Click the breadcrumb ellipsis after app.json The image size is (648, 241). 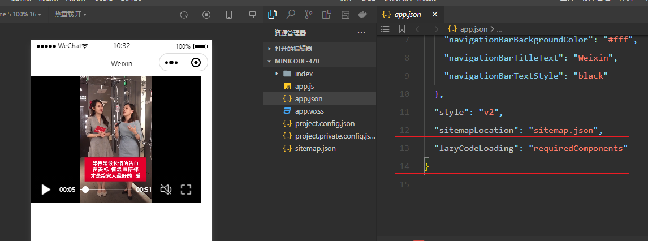pos(499,29)
